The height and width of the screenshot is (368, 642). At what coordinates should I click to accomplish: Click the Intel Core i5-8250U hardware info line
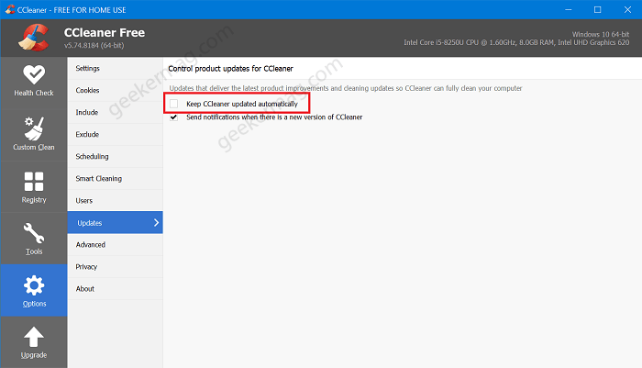pos(516,42)
